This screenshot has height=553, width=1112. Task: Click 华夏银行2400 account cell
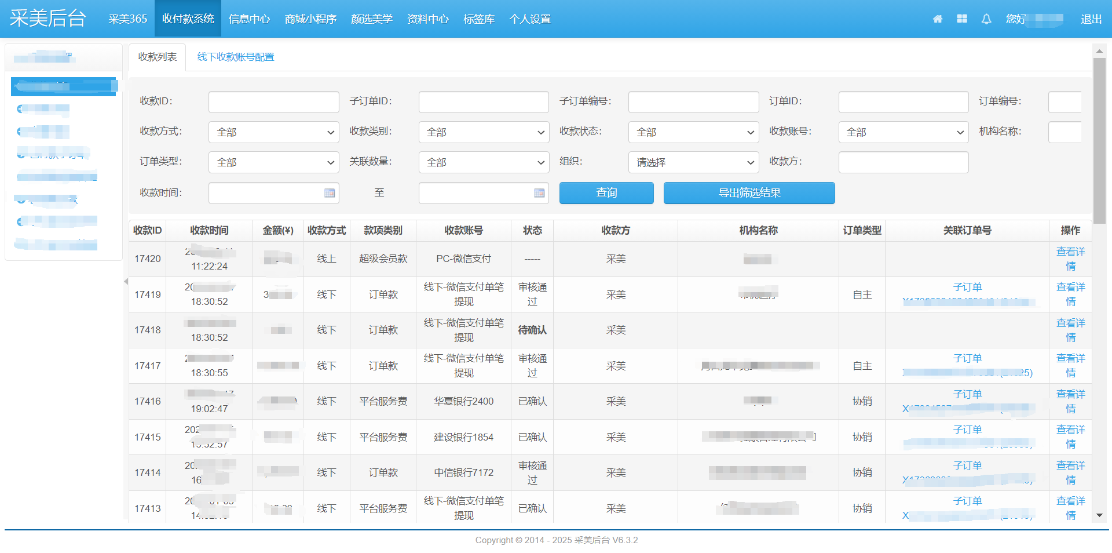(x=463, y=401)
